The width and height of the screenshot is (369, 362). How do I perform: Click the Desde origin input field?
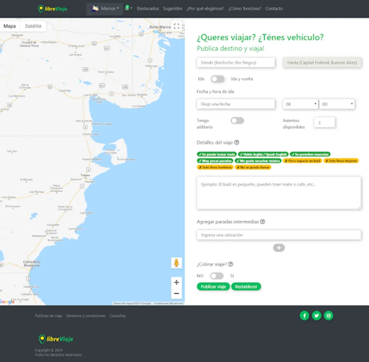(236, 63)
